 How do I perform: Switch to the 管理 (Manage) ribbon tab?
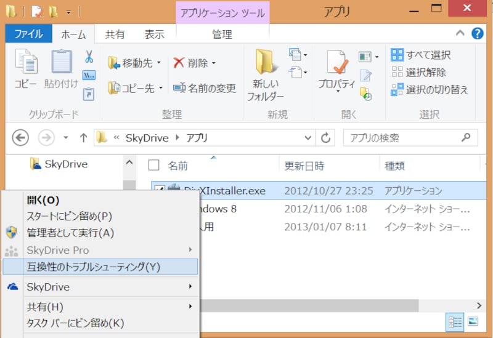click(x=222, y=34)
